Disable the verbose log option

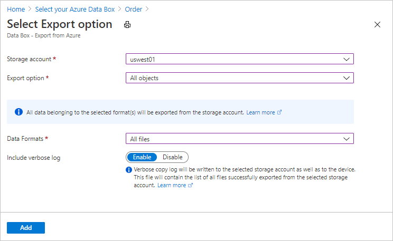click(x=172, y=157)
